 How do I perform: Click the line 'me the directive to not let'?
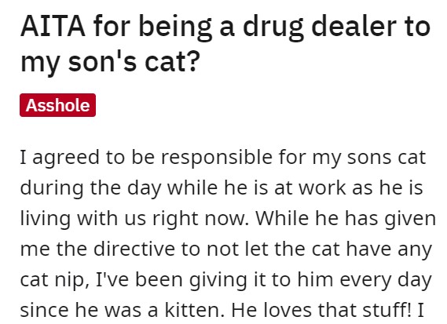226,249
